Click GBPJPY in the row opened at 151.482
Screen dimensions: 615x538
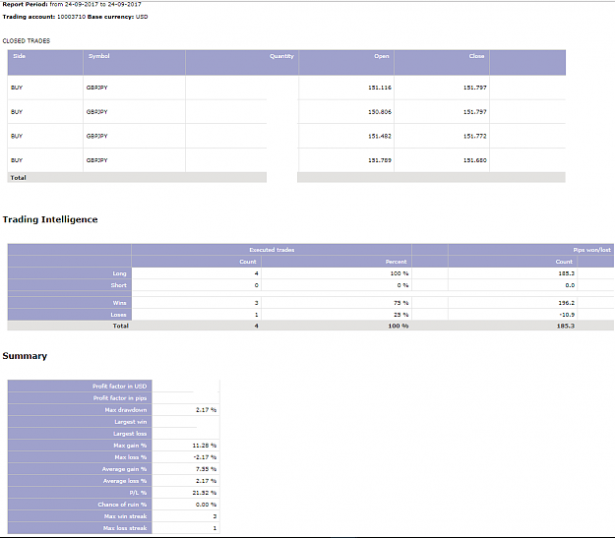(96, 136)
